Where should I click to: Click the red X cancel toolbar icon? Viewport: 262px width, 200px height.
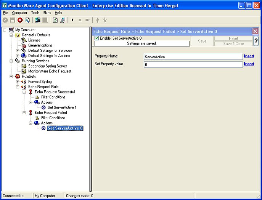click(20, 20)
